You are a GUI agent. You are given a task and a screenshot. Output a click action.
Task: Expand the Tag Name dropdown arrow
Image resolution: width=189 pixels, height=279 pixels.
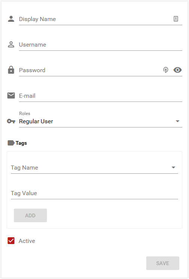pyautogui.click(x=173, y=167)
